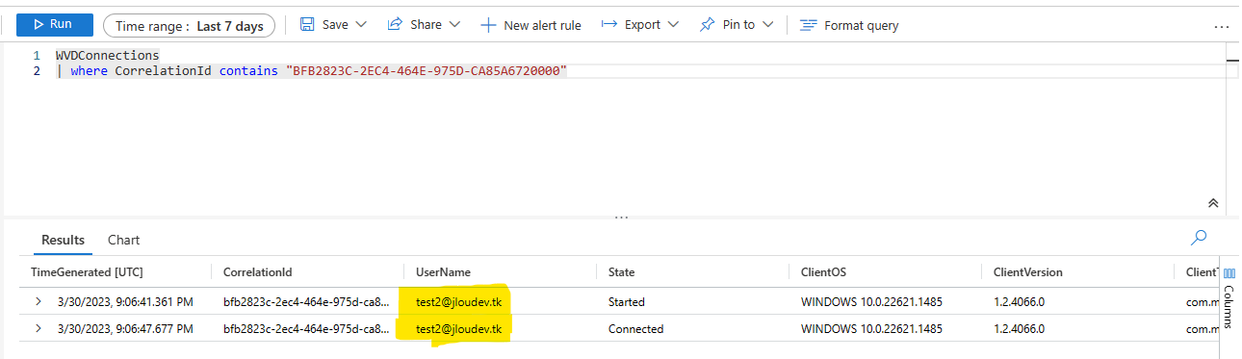Open the more options ellipsis menu
The width and height of the screenshot is (1242, 359).
click(1222, 27)
